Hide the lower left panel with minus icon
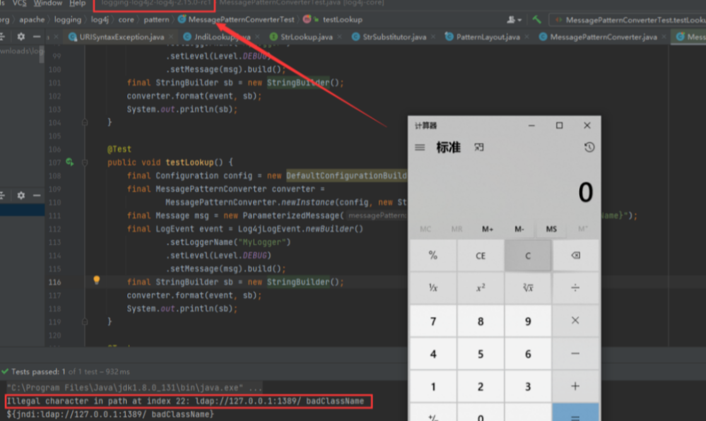This screenshot has width=706, height=421. (37, 196)
